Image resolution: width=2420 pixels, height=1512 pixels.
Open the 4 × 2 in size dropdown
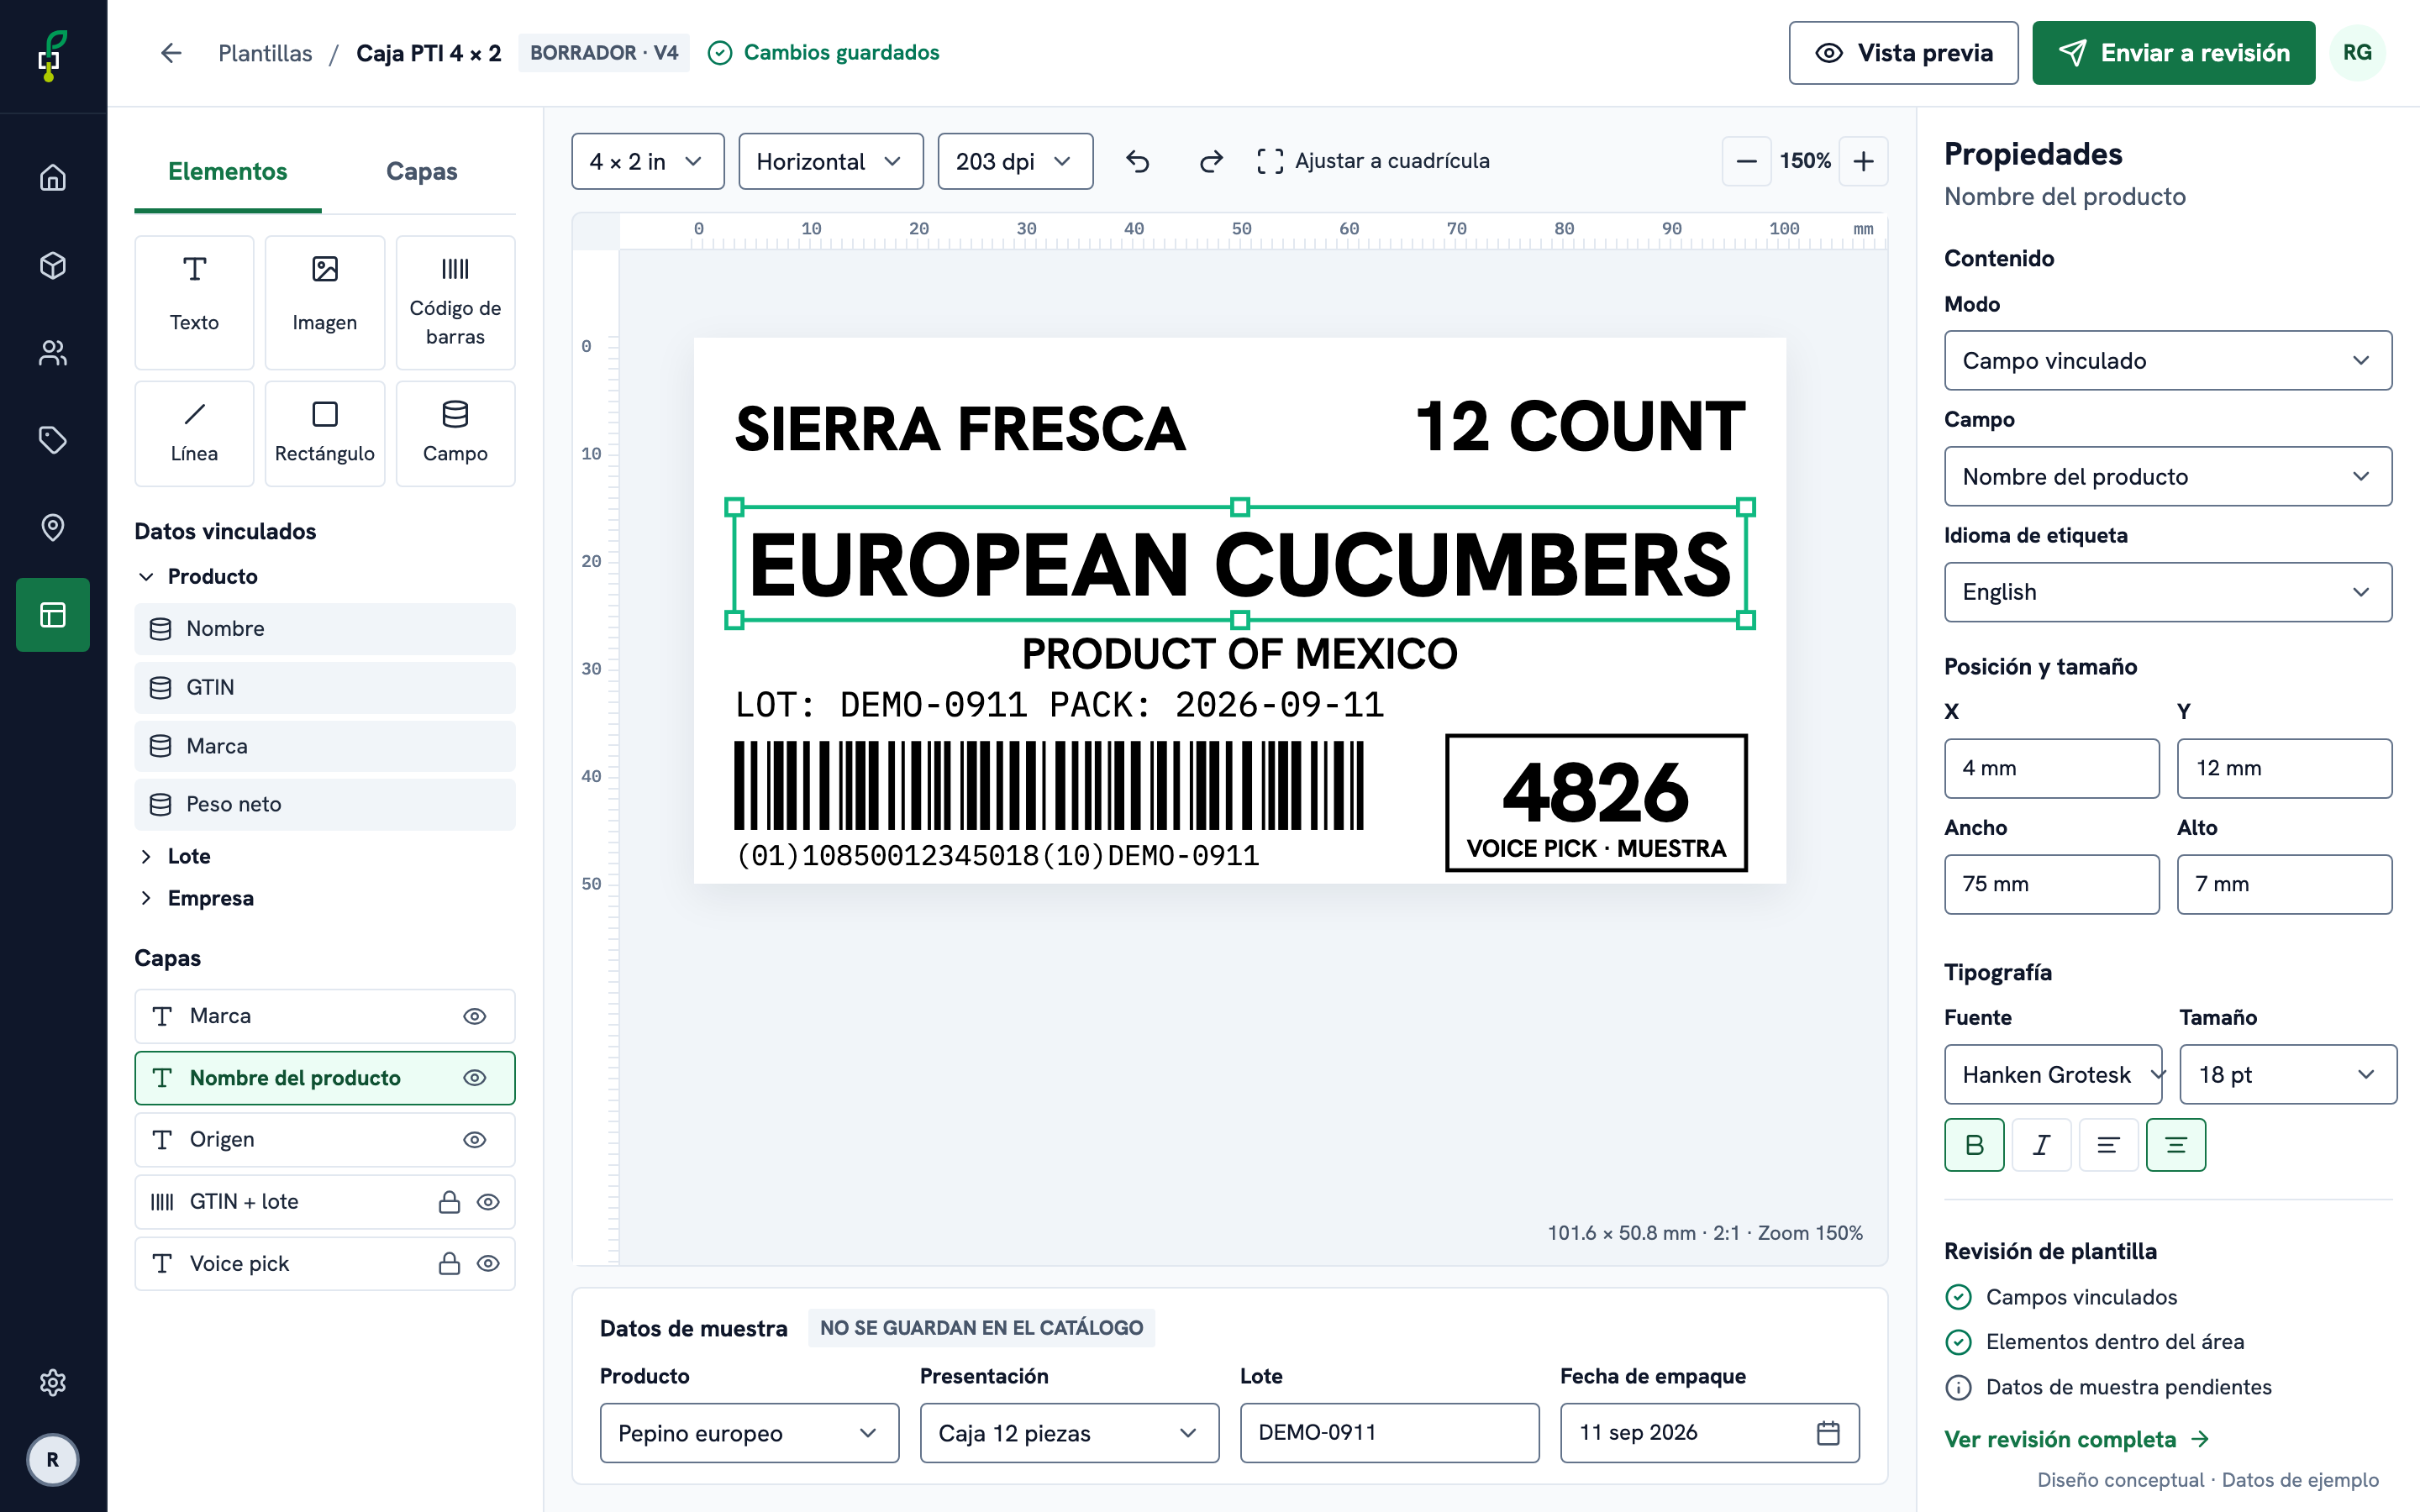tap(647, 161)
